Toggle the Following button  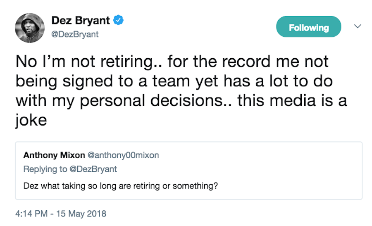tap(308, 28)
